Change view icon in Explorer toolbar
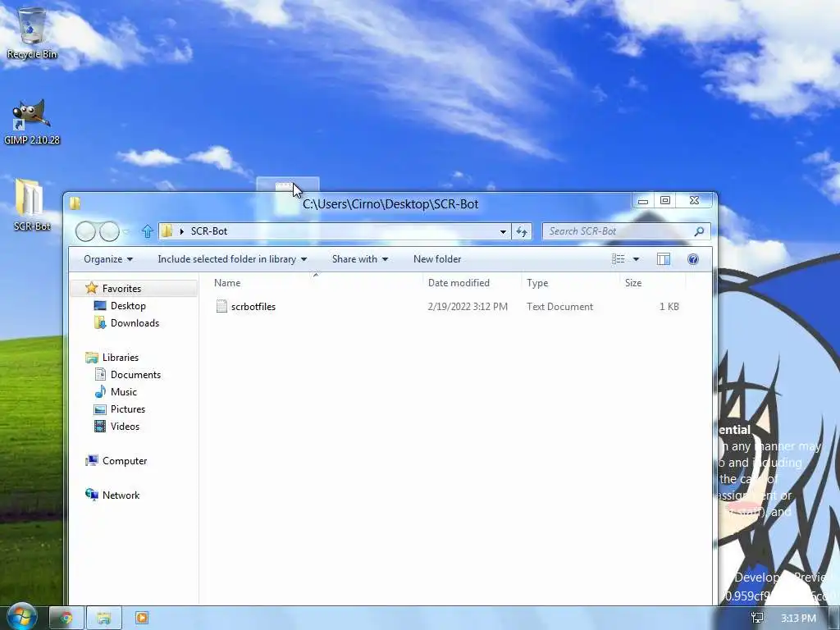This screenshot has width=840, height=630. point(619,259)
